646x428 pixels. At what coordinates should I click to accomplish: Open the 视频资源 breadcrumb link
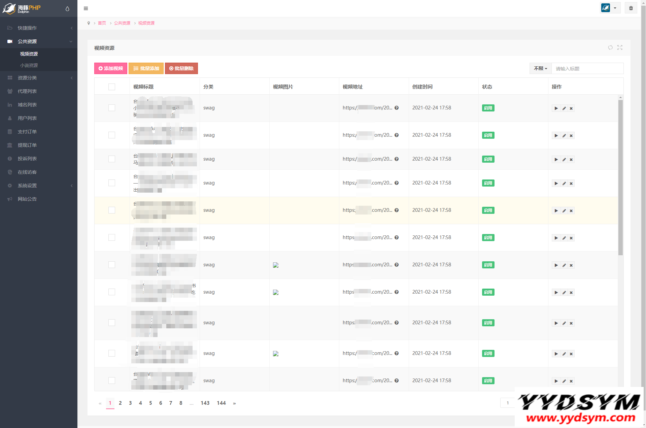[146, 23]
